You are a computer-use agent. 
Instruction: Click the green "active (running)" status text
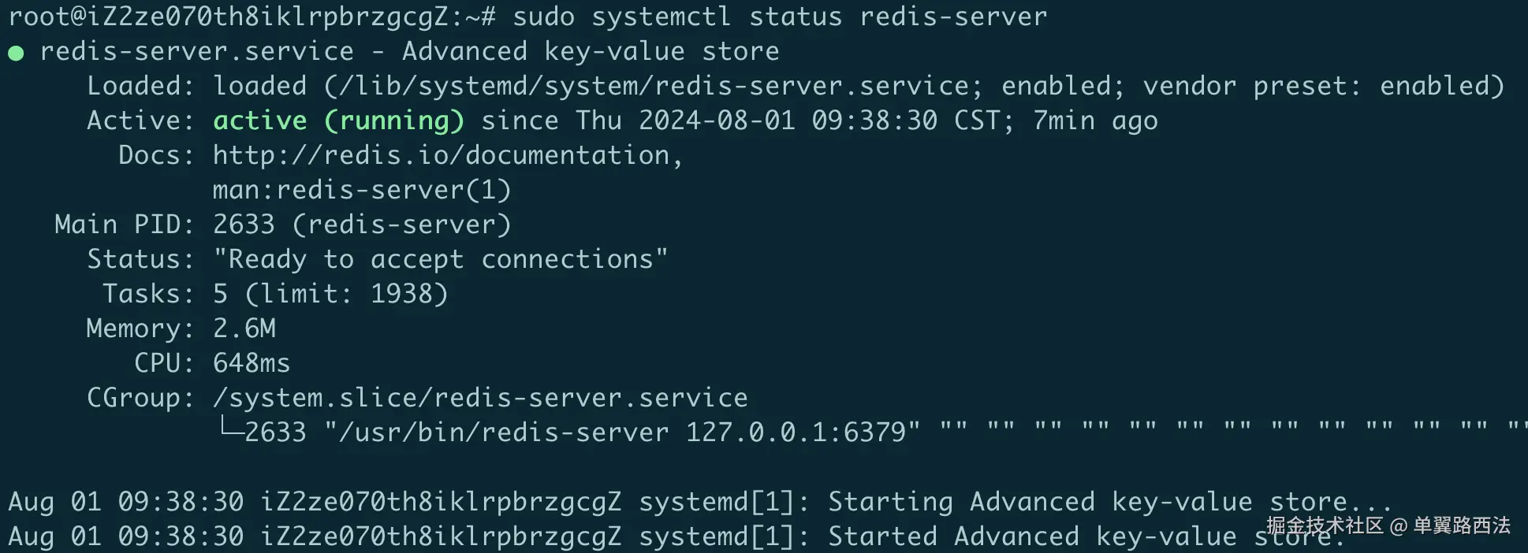click(338, 121)
